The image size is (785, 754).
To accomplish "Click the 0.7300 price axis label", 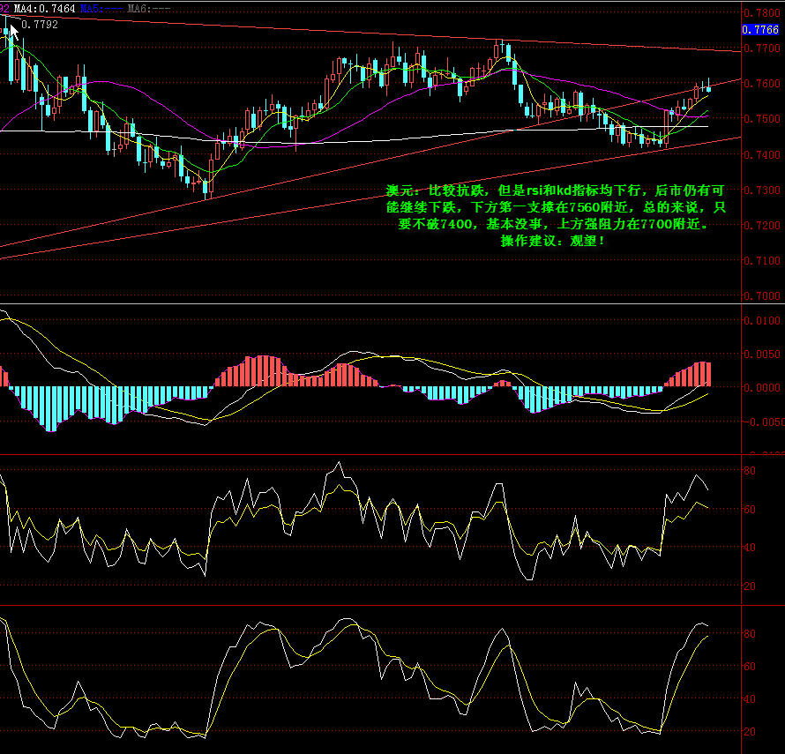I will 762,190.
